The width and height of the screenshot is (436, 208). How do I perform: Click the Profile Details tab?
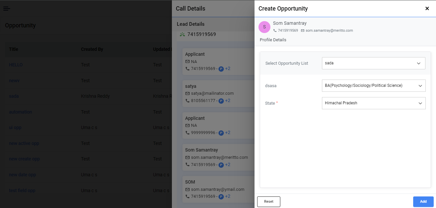273,40
